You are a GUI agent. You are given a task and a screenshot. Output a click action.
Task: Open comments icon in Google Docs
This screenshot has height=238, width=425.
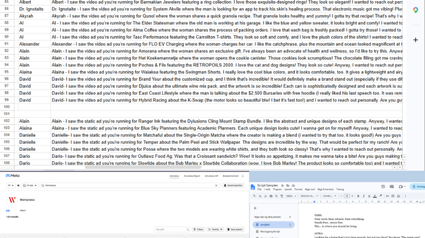tap(392, 187)
